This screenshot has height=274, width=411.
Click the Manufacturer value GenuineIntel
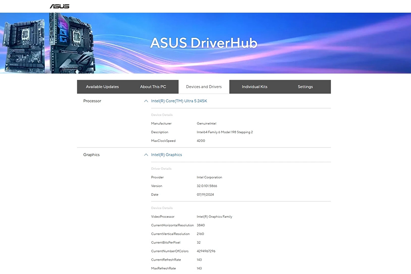pos(206,123)
